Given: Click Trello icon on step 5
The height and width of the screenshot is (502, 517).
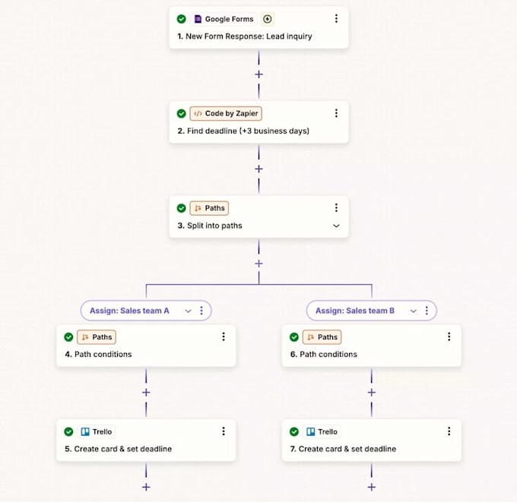Looking at the screenshot, I should [85, 431].
